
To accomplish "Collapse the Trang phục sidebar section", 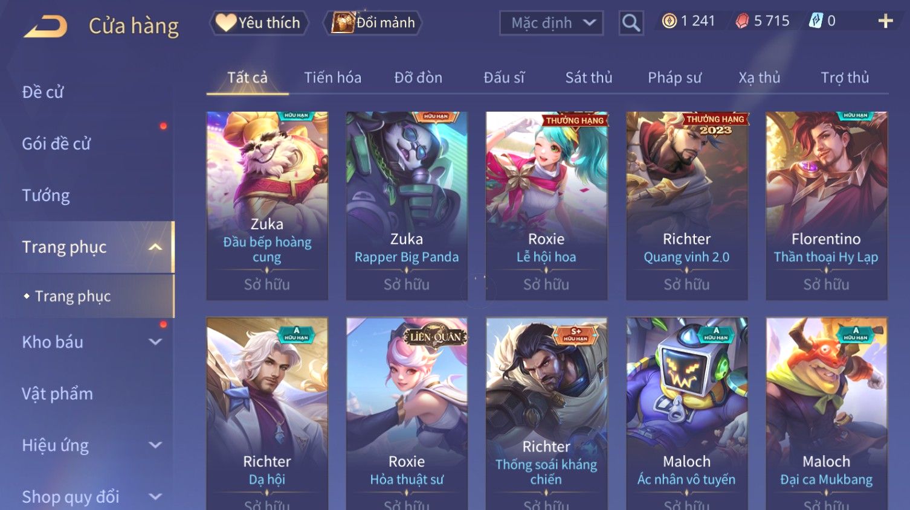I will (155, 247).
